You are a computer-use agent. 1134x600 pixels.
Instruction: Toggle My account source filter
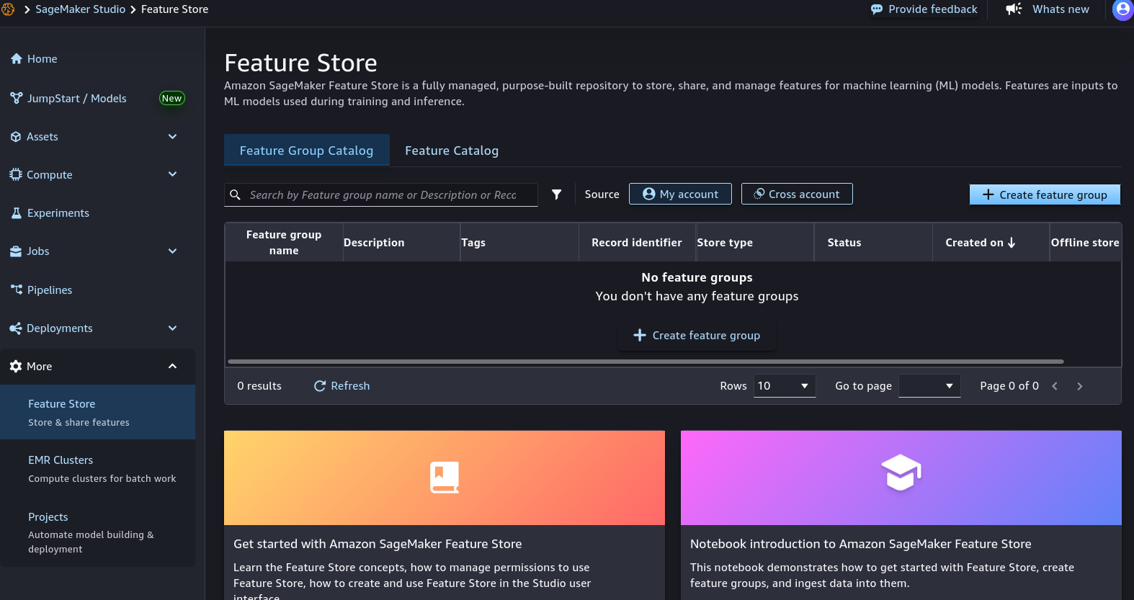tap(680, 194)
